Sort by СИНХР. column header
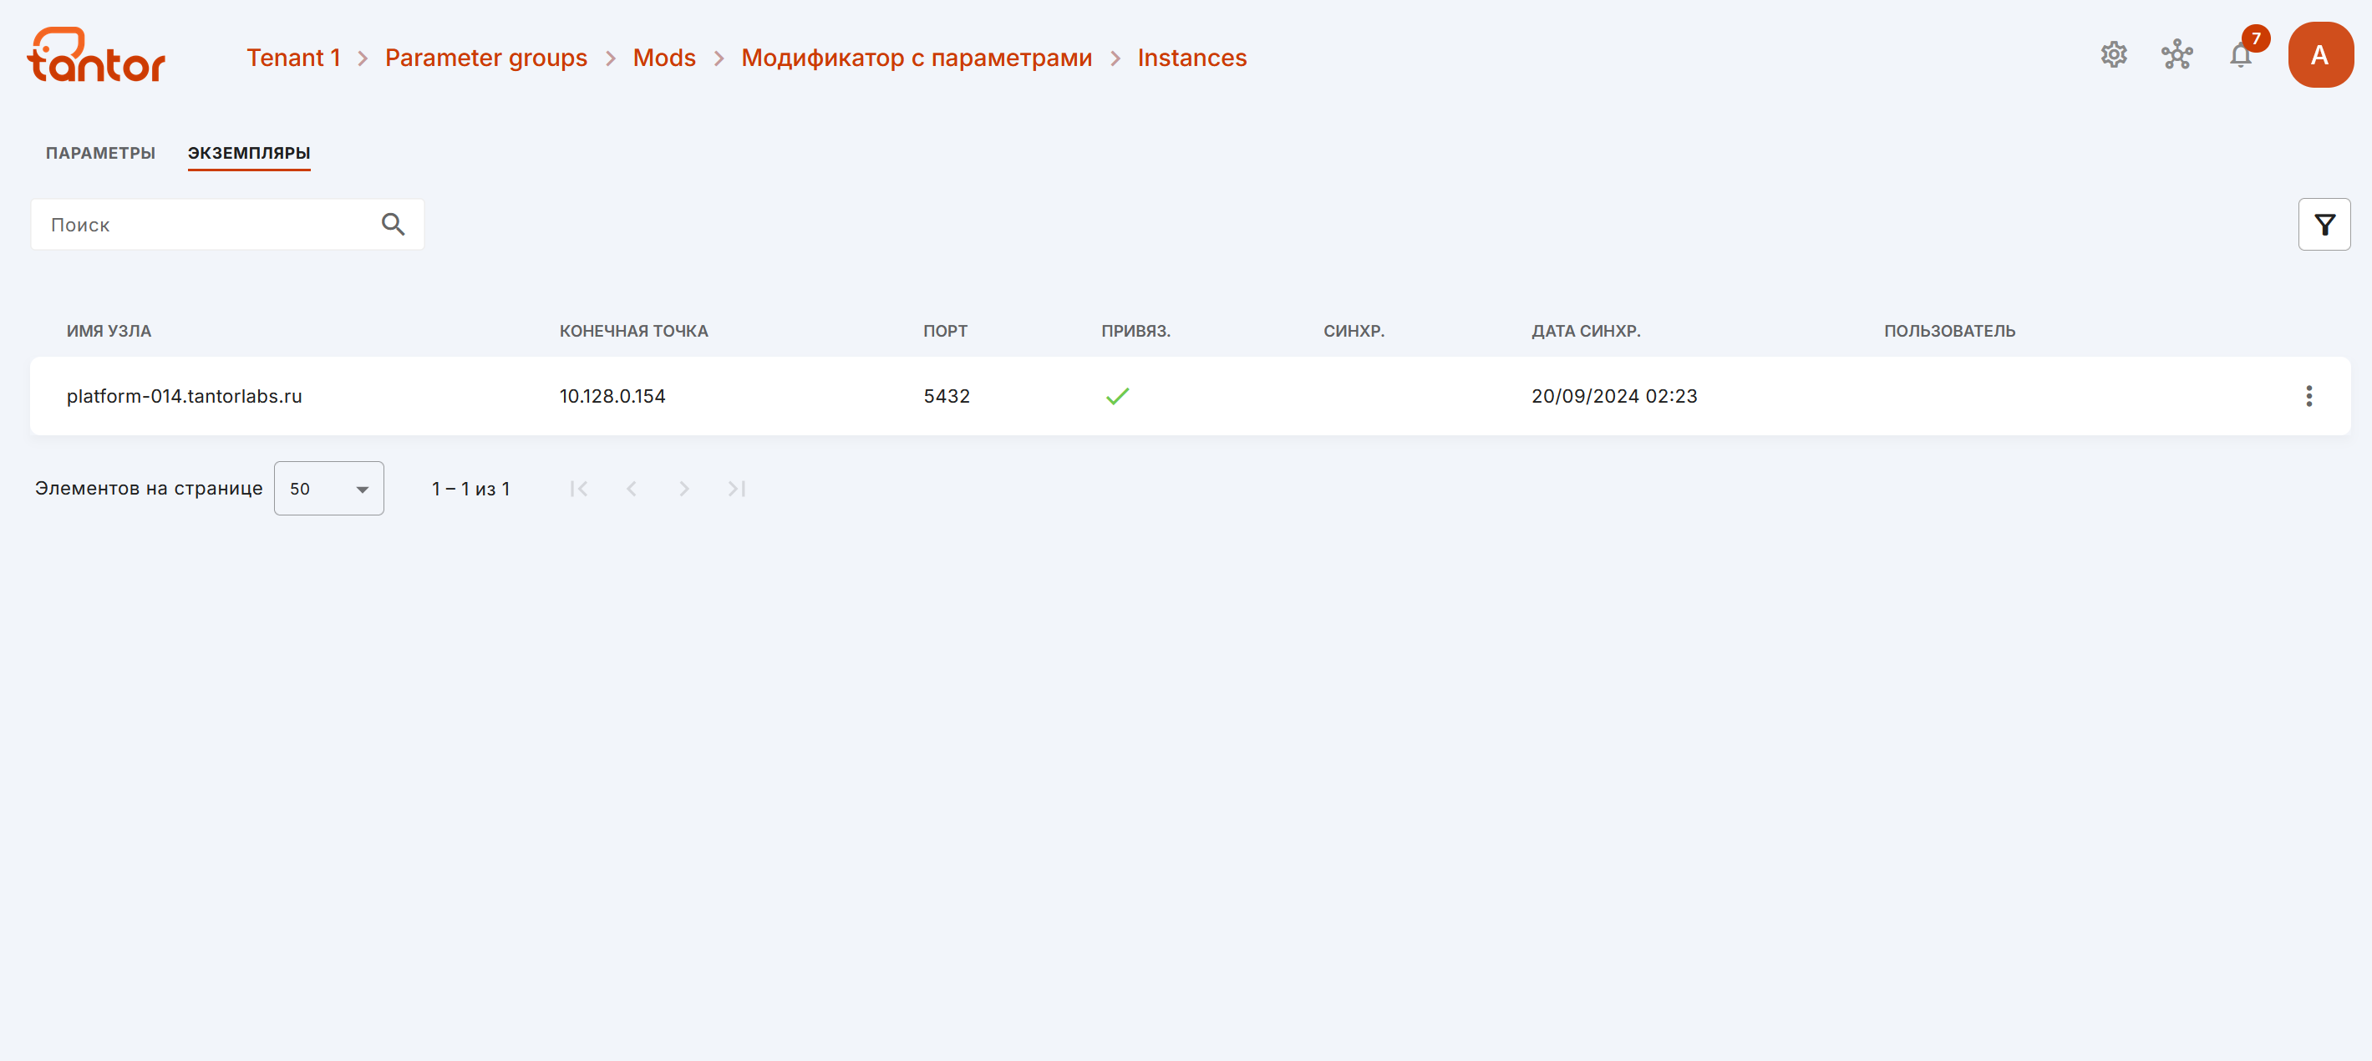The image size is (2372, 1061). click(x=1354, y=331)
